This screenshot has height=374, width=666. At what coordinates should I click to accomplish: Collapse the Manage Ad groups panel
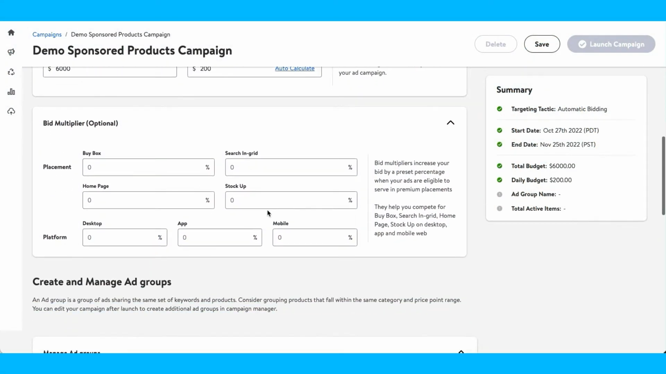pos(461,351)
